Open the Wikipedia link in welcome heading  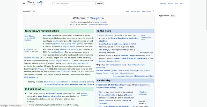pyautogui.click(x=97, y=18)
